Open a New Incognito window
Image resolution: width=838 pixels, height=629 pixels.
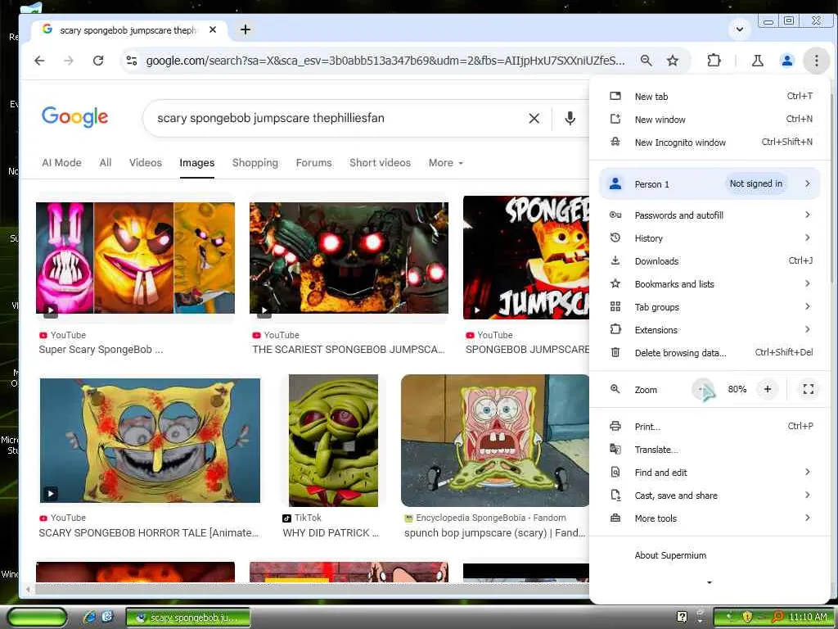(710, 143)
